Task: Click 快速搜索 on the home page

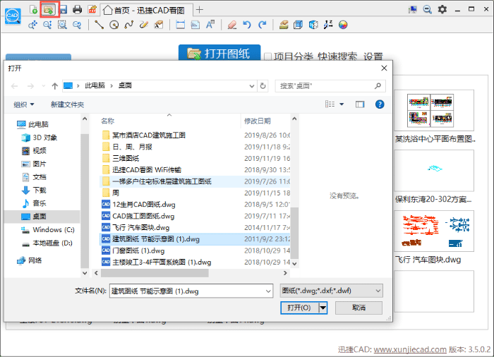Action: click(x=337, y=57)
